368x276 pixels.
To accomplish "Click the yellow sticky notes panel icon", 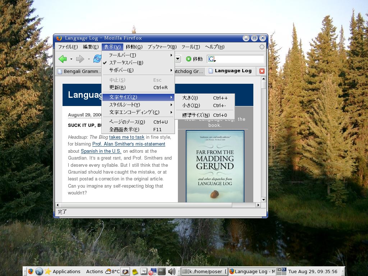I will click(x=135, y=272).
